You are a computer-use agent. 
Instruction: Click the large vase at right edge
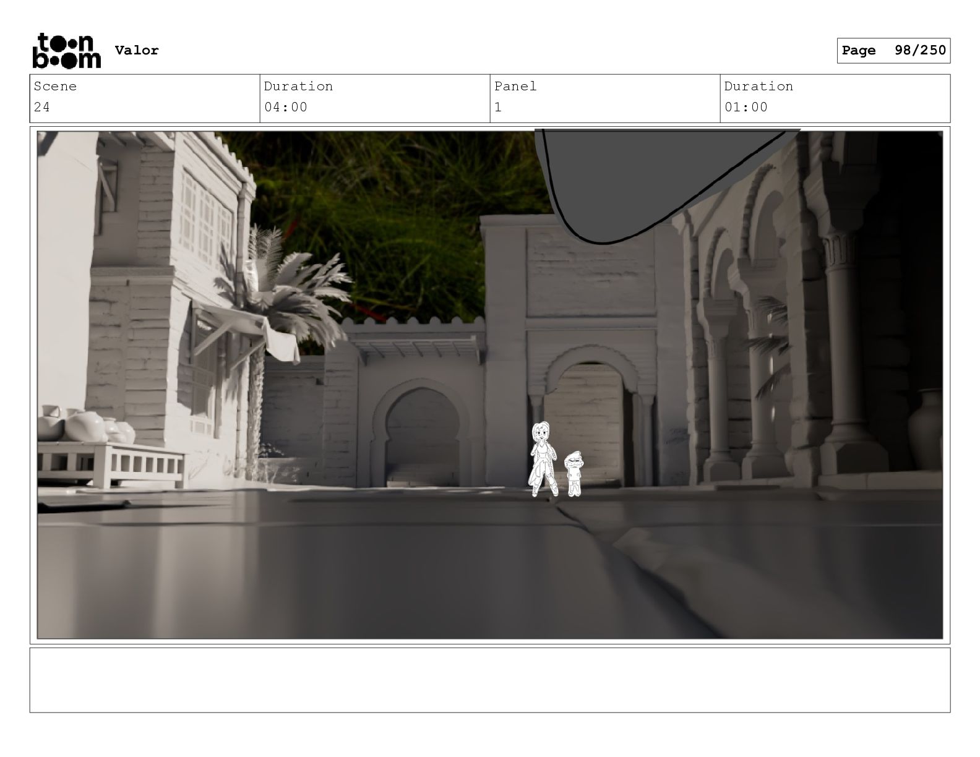point(927,428)
